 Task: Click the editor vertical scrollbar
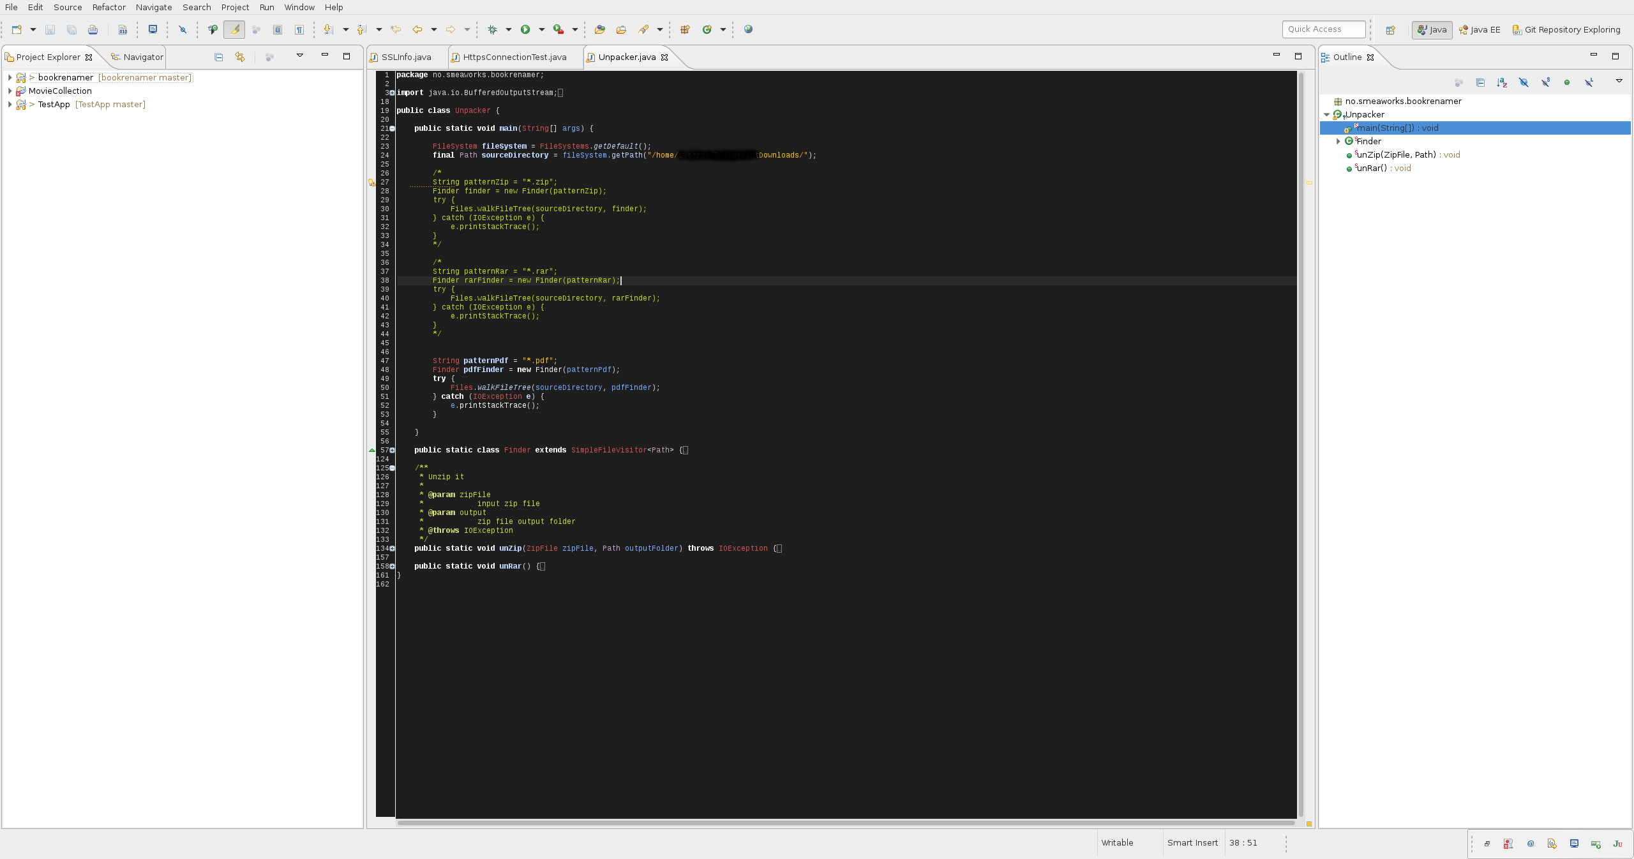[x=1301, y=445]
